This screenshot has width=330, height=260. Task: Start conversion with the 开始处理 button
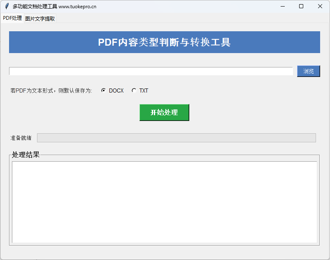click(164, 112)
